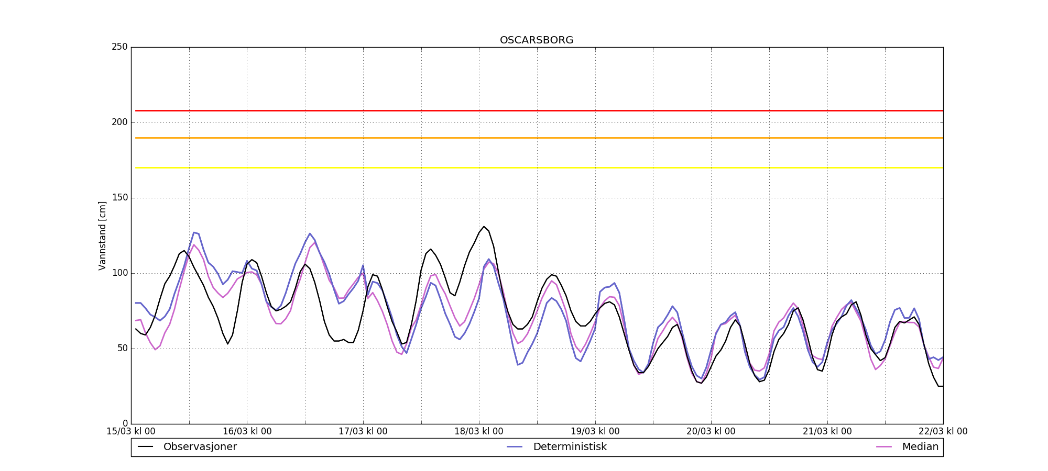Click blue line swatch beside Deterministisk
Image resolution: width=1048 pixels, height=471 pixels.
(515, 447)
